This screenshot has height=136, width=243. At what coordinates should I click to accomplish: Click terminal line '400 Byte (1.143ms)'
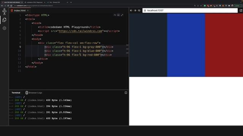(x=59, y=100)
